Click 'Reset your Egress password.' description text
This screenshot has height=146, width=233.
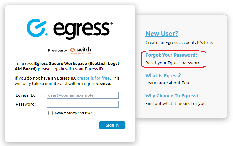[x=173, y=63]
